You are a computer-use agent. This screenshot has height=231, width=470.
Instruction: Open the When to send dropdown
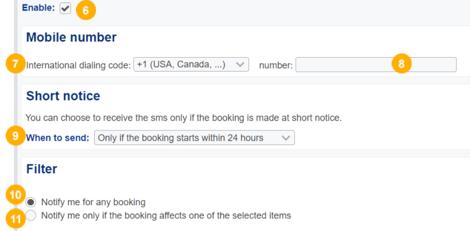pyautogui.click(x=195, y=137)
